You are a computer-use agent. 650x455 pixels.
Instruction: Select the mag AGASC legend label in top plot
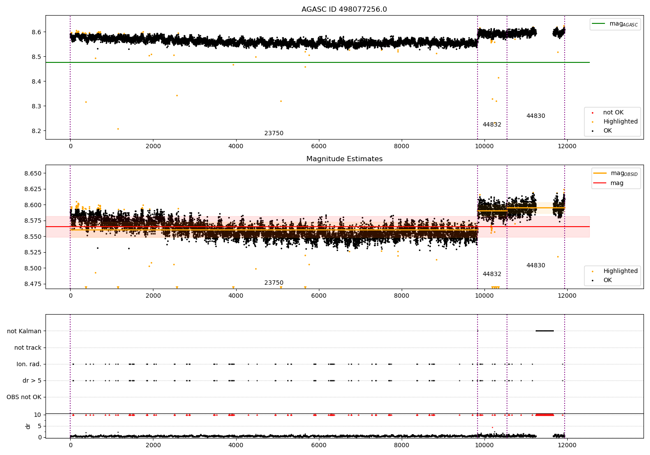coord(624,24)
